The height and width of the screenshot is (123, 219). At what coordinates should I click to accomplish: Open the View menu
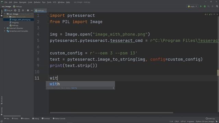[x=15, y=2]
